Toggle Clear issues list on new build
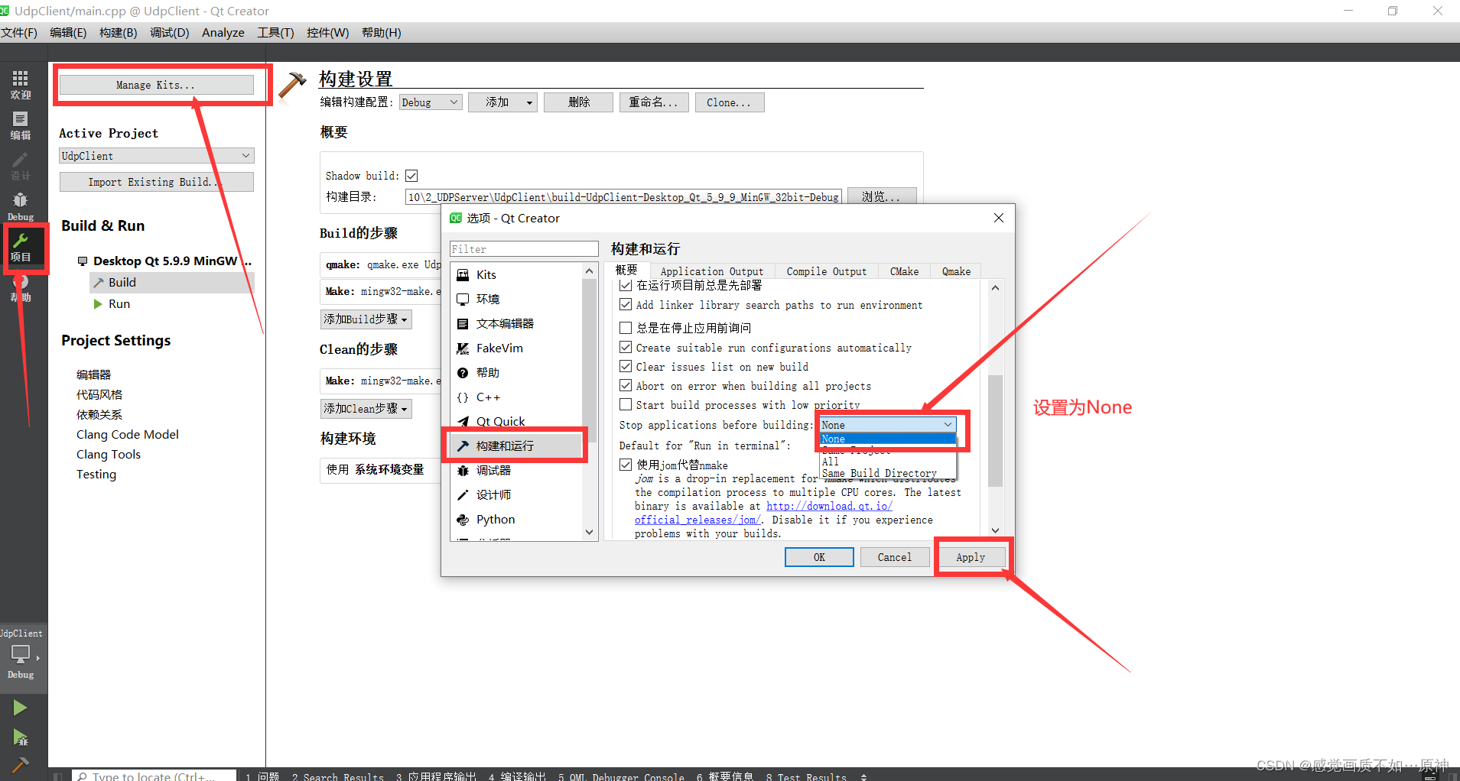 (x=626, y=366)
